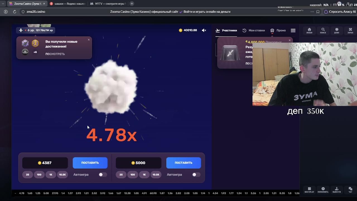Viewport: 357px width, 201px height.
Task: Click the 5.08 multiplier in the history bar
Action: coord(46,193)
